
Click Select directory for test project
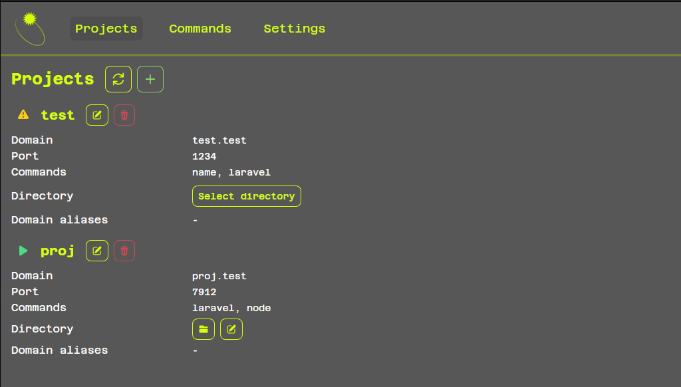247,196
